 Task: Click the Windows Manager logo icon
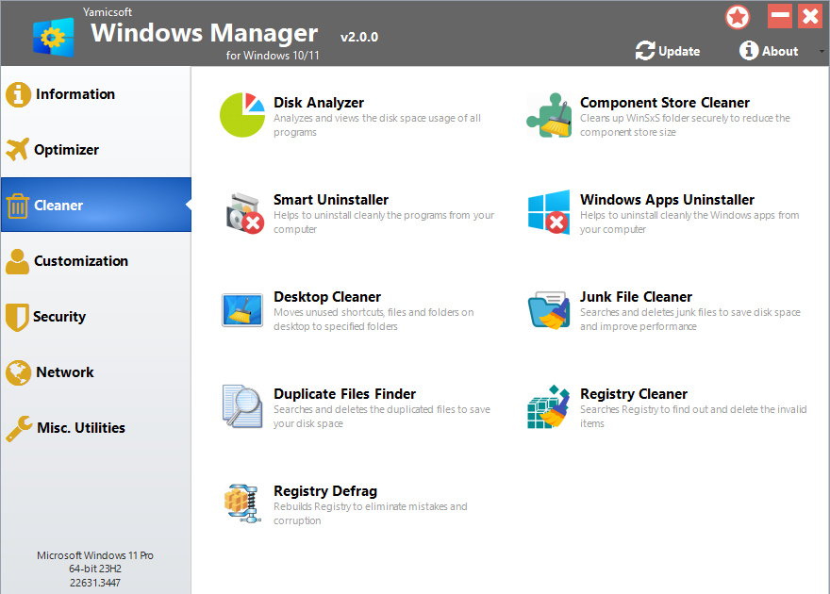click(x=54, y=37)
